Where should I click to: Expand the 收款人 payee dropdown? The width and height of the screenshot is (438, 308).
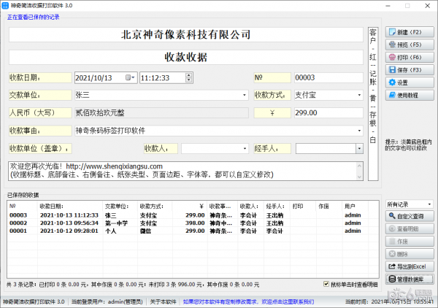(245, 149)
